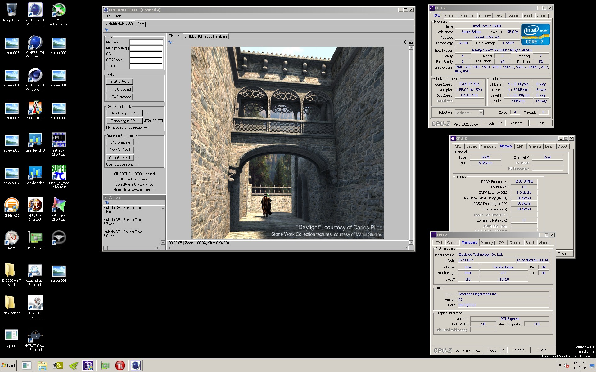Open super_pi_mod shortcut icon
This screenshot has height=372, width=596.
pos(59,177)
